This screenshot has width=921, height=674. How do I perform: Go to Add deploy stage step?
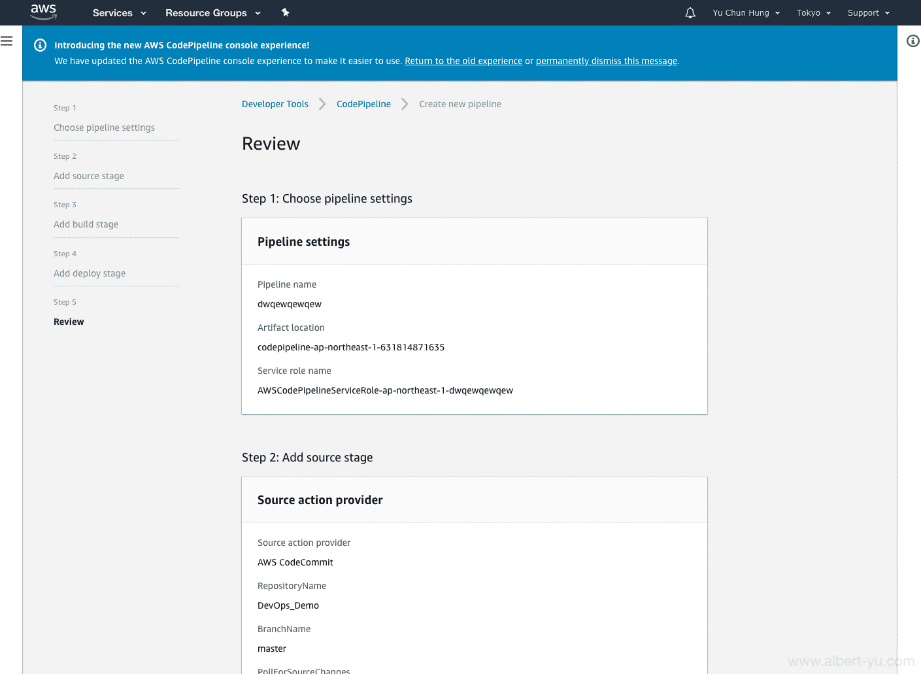pos(90,273)
